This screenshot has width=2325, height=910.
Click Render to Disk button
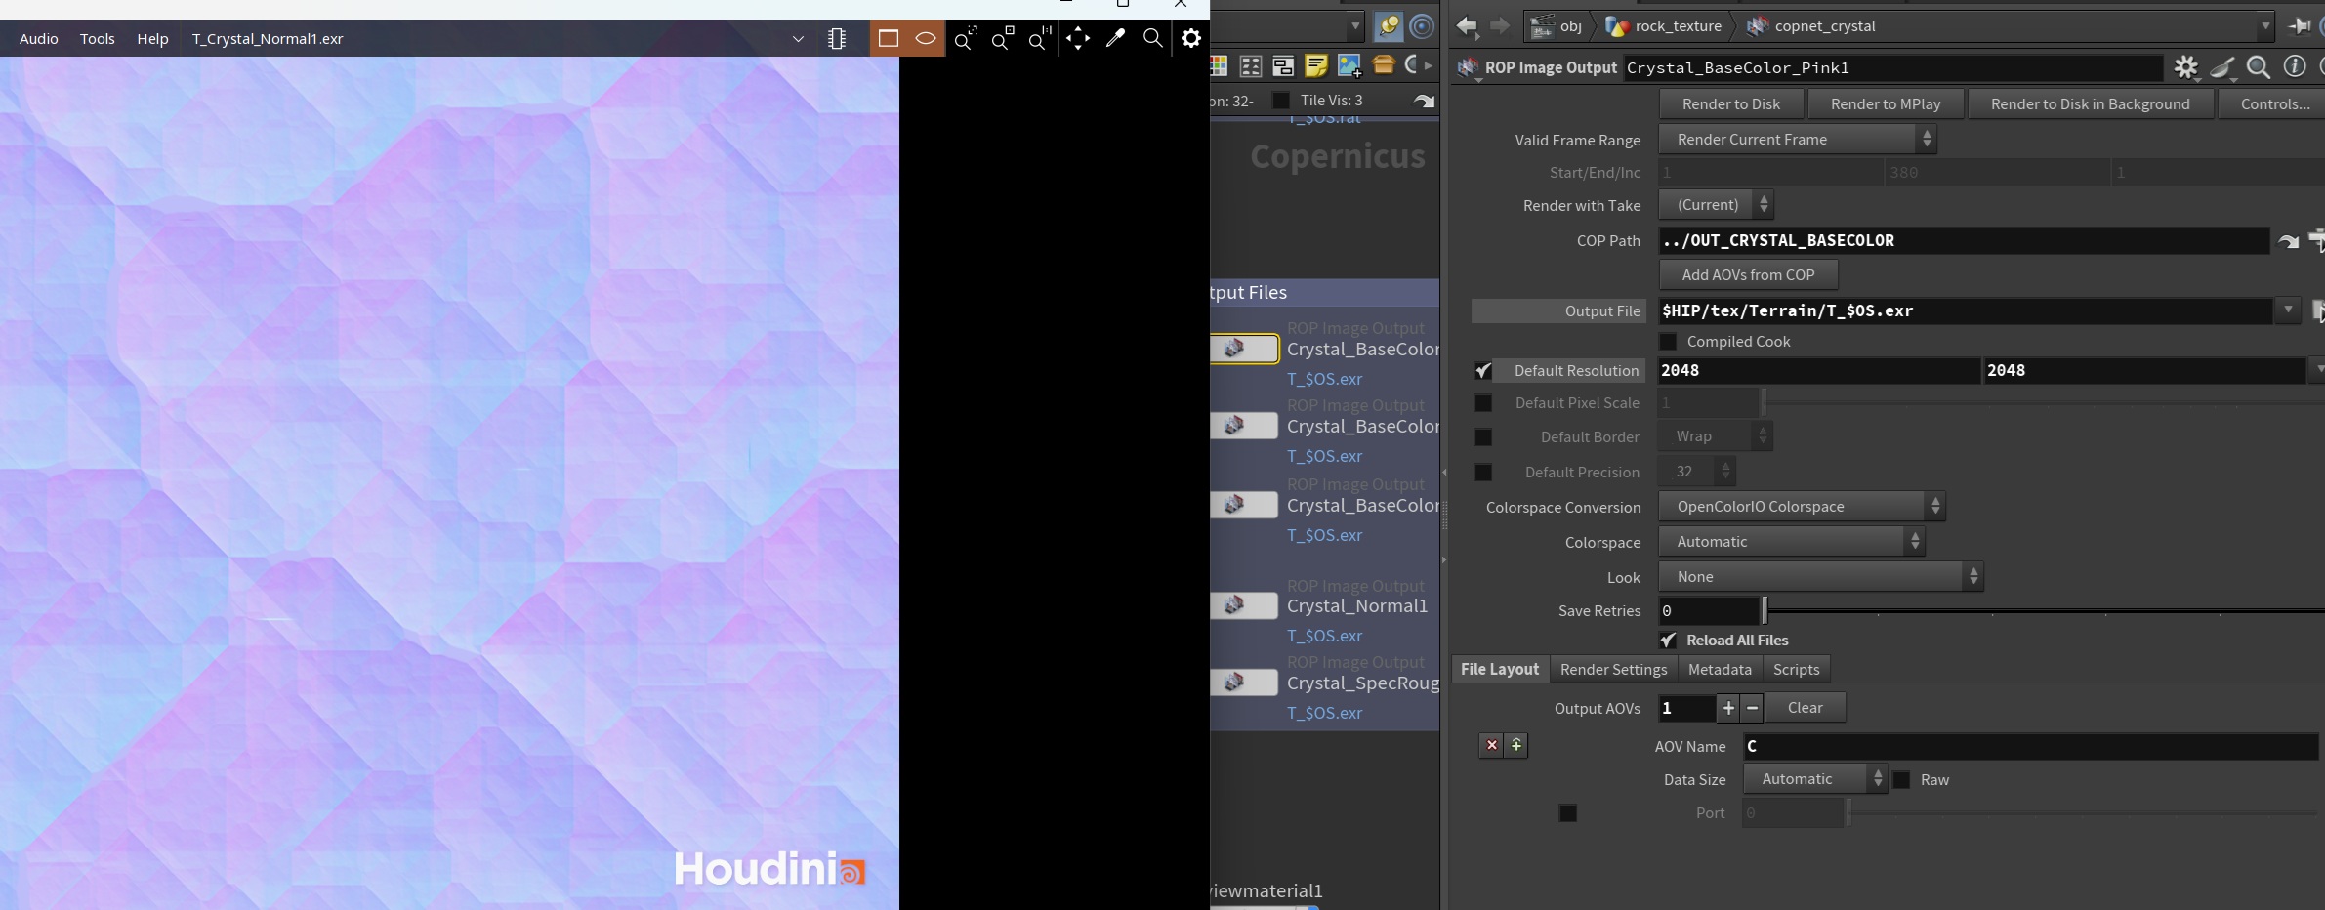click(x=1731, y=104)
